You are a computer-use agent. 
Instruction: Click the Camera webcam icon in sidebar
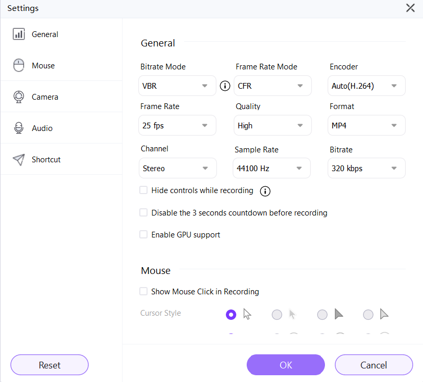click(19, 97)
